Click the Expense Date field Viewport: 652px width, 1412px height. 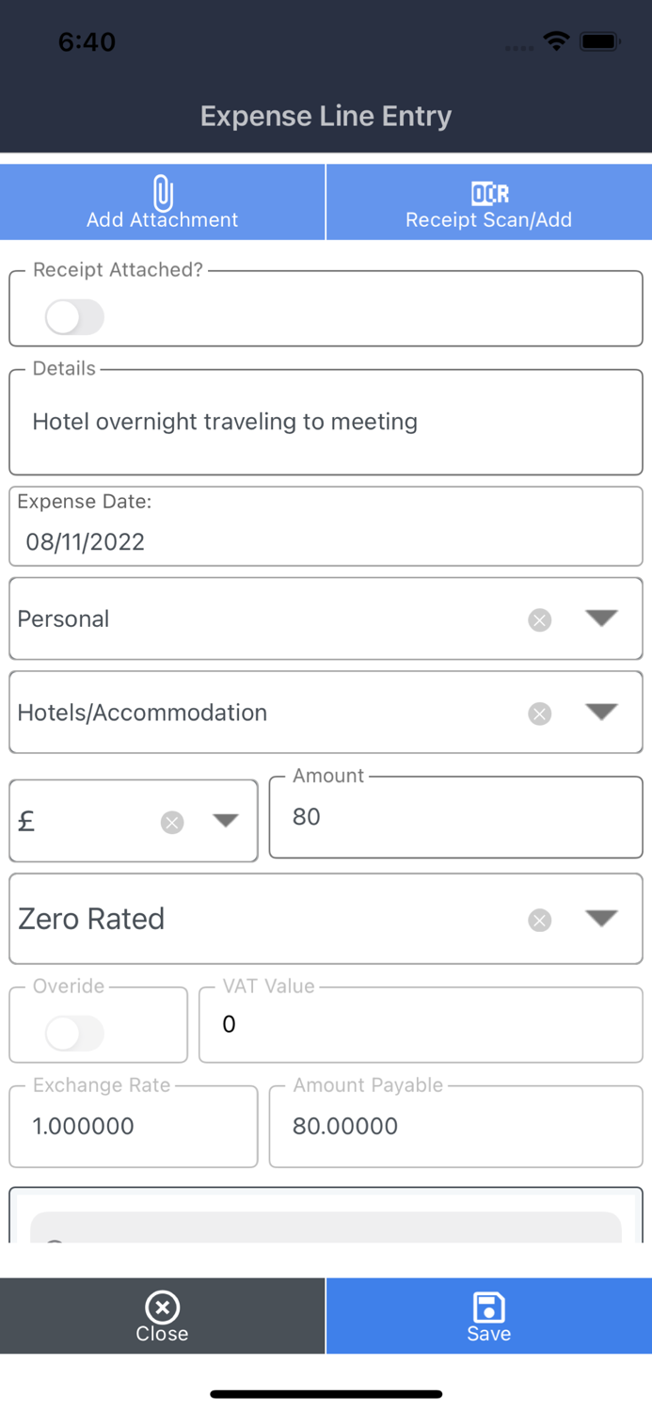(326, 540)
